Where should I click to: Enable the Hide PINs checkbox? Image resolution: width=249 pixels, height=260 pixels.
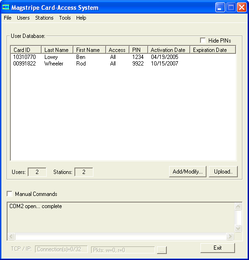203,40
